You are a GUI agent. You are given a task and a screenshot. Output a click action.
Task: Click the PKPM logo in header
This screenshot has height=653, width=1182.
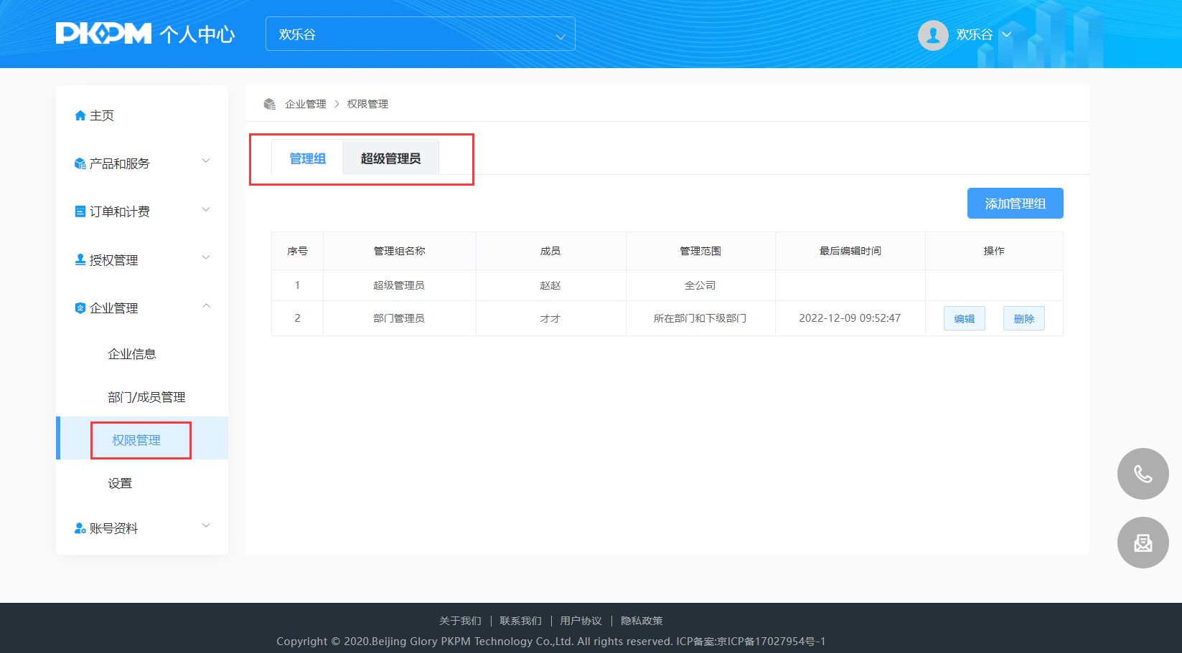[x=104, y=34]
